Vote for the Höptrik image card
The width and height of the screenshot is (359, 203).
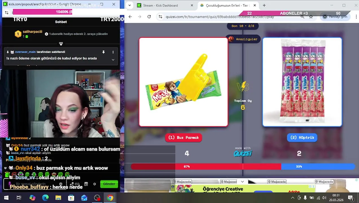point(302,82)
